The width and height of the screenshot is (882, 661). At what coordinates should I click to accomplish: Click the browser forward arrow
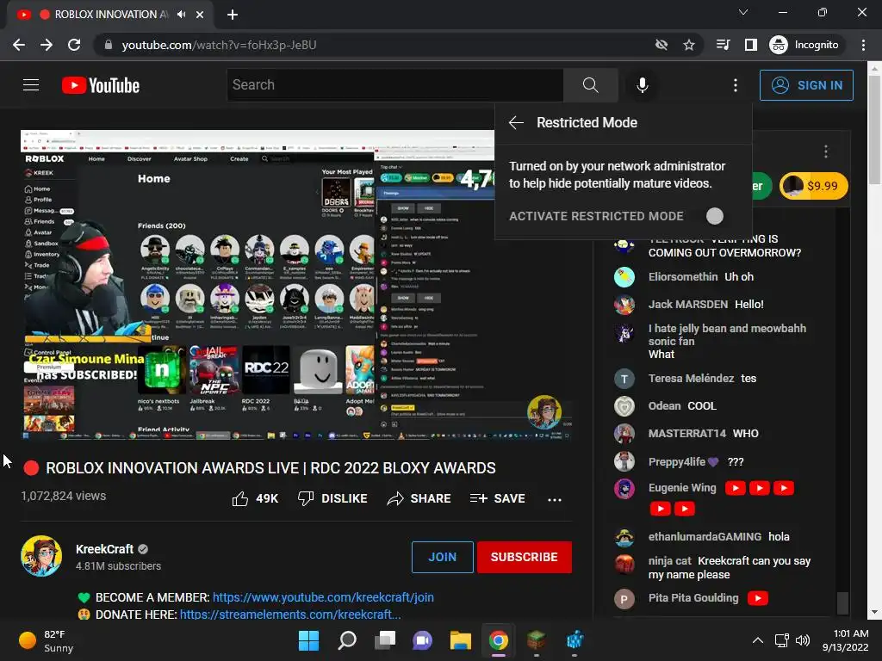pos(47,45)
